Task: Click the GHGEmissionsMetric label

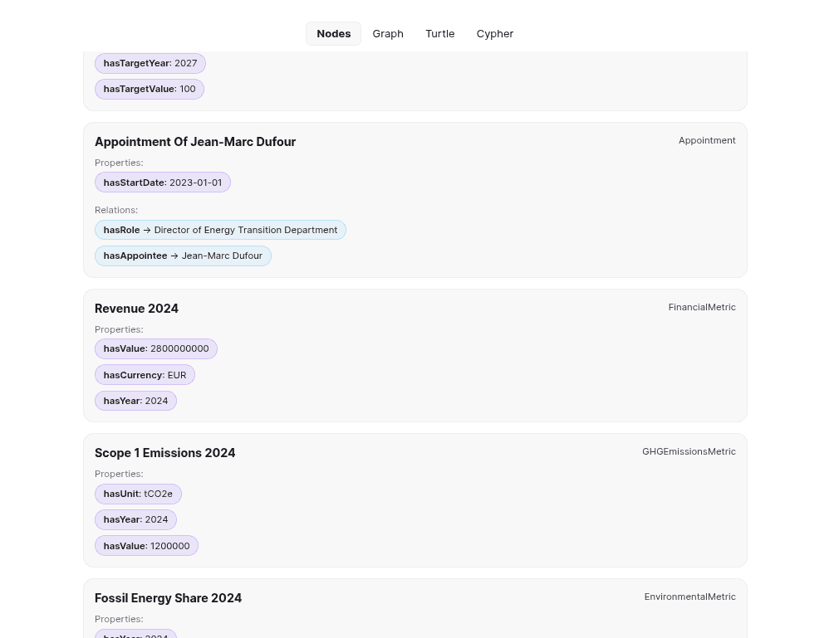Action: pos(689,451)
